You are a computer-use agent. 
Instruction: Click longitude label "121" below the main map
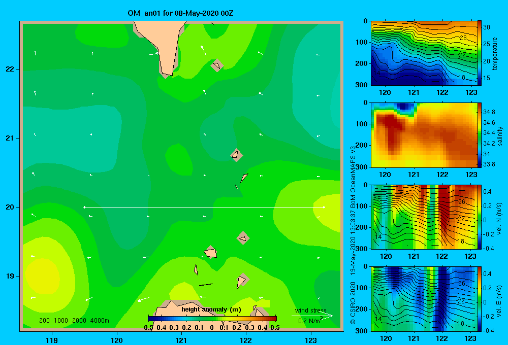coord(181,340)
